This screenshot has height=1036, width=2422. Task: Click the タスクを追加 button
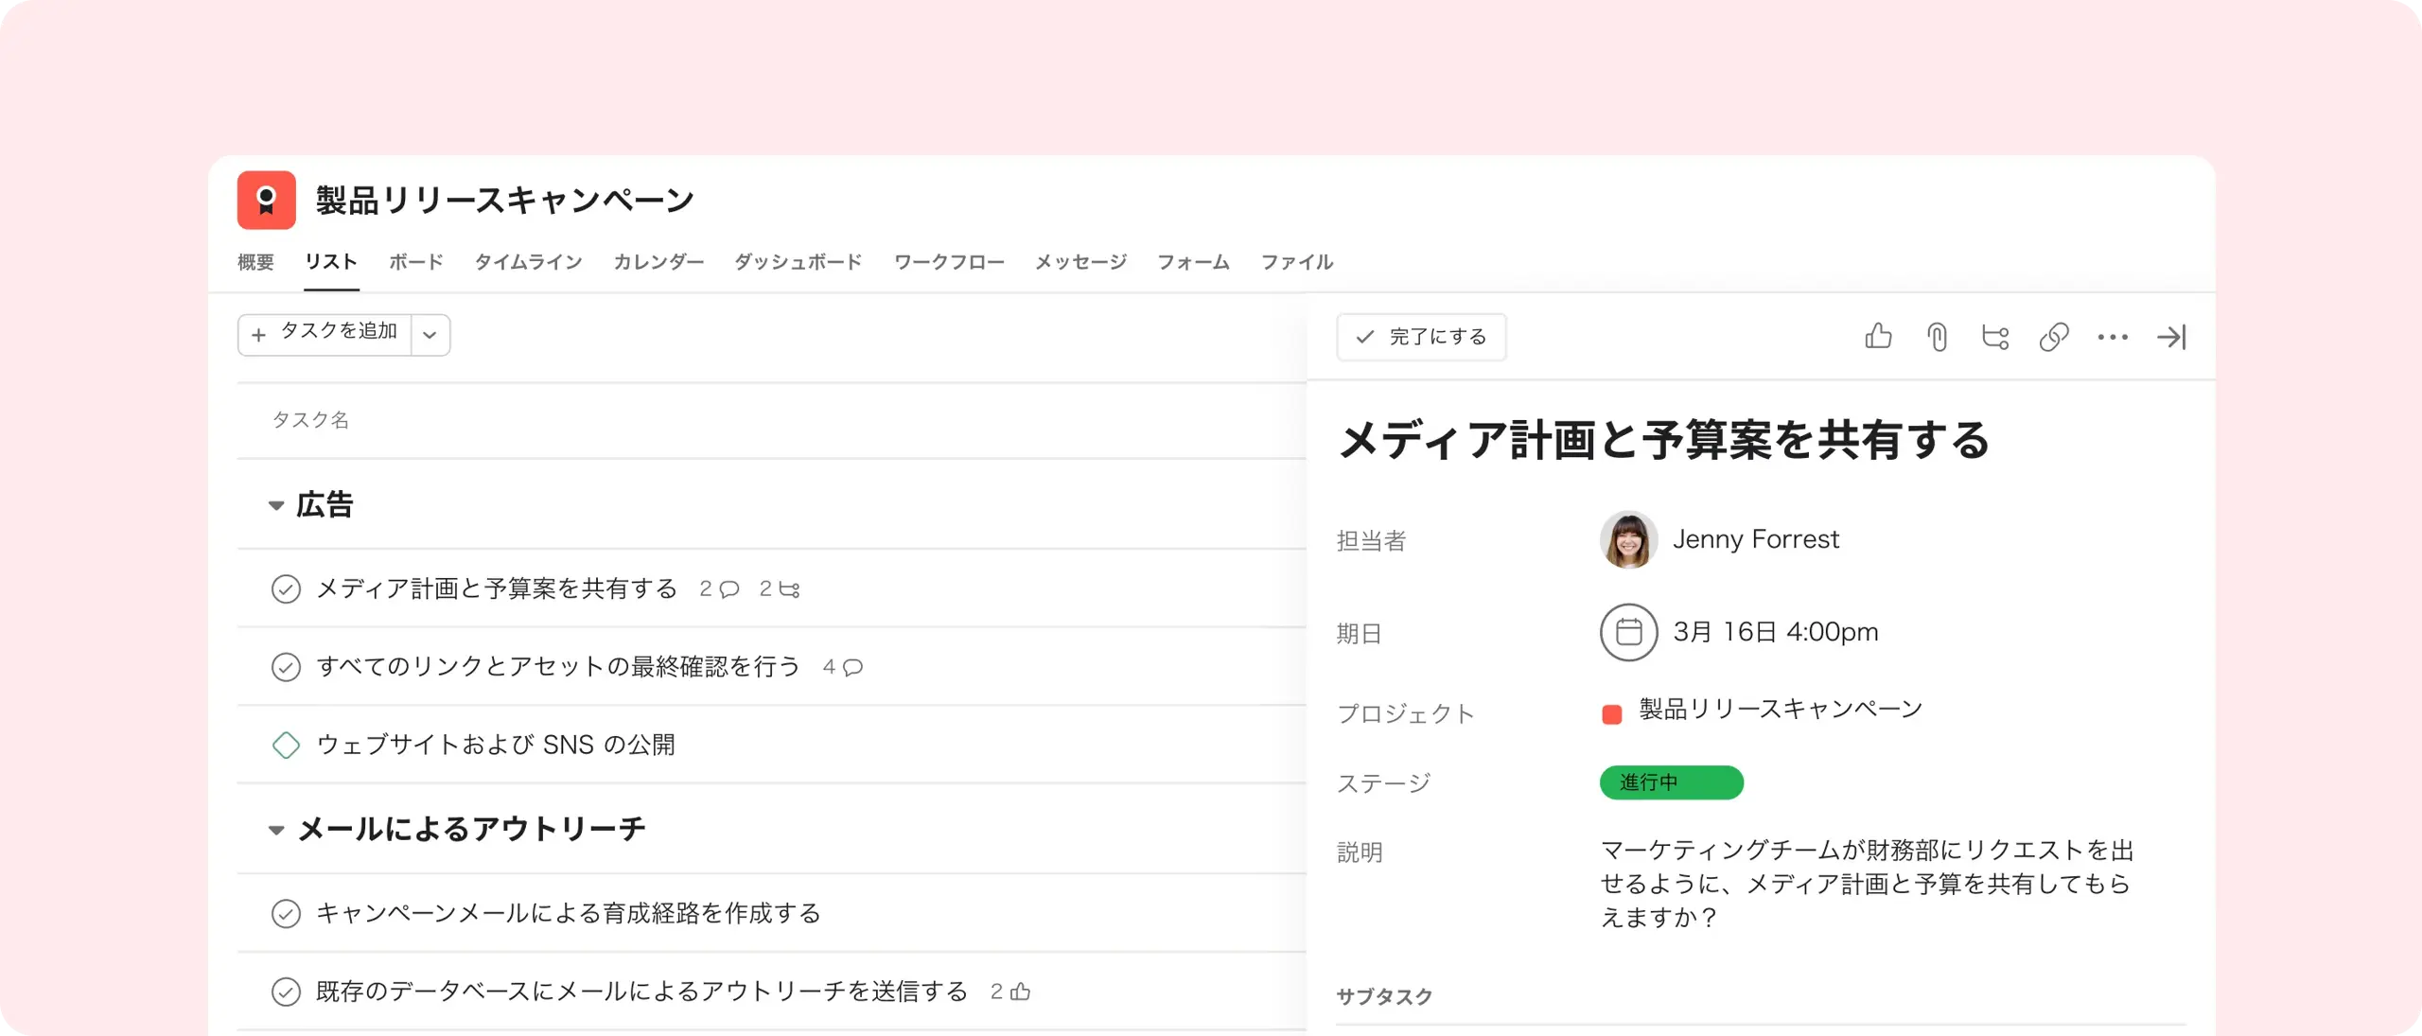tap(325, 335)
